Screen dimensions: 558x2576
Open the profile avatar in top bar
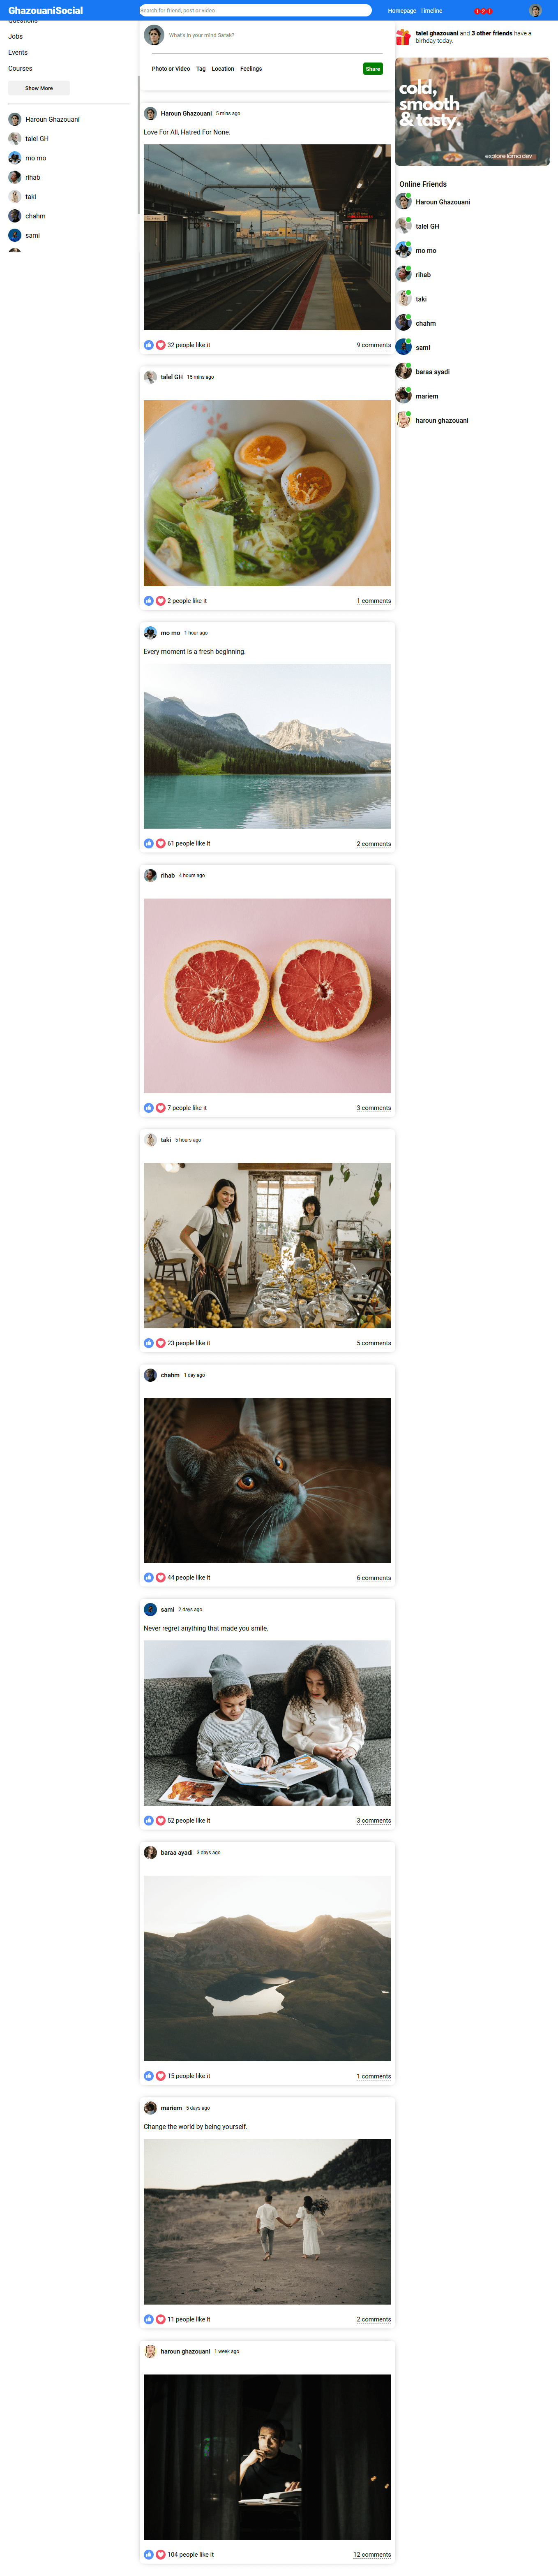pos(535,11)
